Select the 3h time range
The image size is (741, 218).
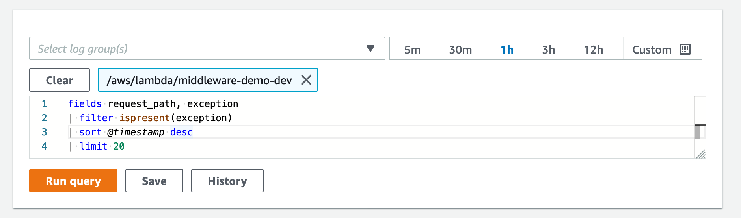548,50
